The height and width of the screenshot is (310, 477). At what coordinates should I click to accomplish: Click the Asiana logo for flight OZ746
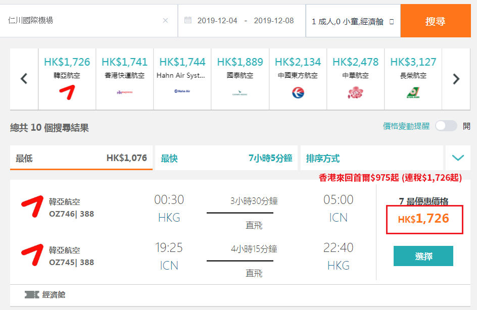[x=32, y=206]
